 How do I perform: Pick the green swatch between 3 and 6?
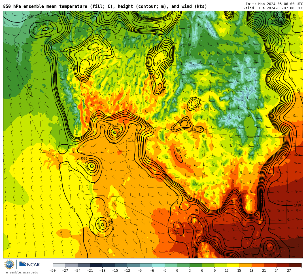coord(196,265)
